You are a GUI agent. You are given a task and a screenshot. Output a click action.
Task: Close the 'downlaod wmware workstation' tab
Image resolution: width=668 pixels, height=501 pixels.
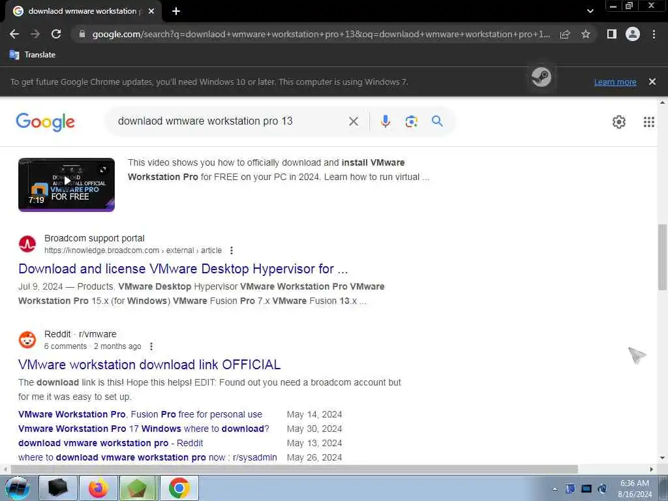tap(151, 11)
